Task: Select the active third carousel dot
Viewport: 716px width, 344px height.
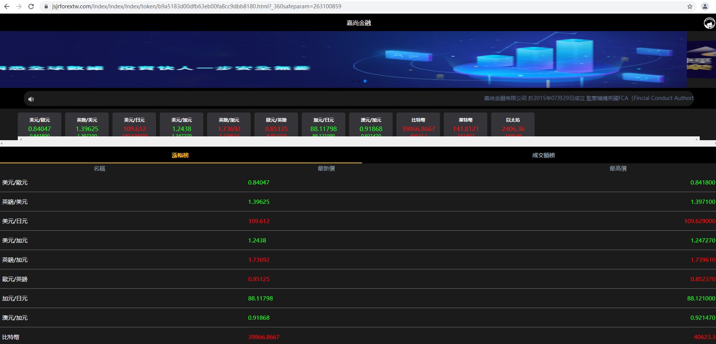Action: [365, 81]
